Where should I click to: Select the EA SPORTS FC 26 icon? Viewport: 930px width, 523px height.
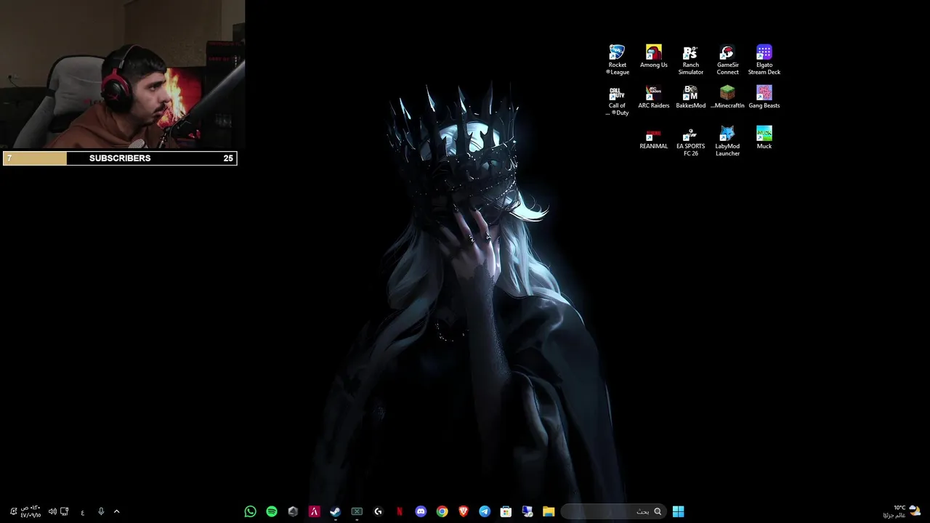pyautogui.click(x=690, y=142)
